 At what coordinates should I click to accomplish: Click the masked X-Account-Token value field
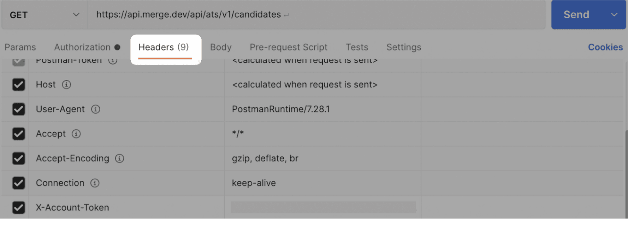point(323,207)
